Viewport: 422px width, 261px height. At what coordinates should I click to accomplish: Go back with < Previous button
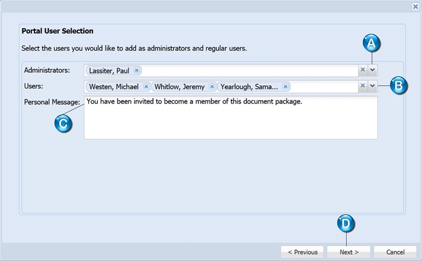coord(303,252)
